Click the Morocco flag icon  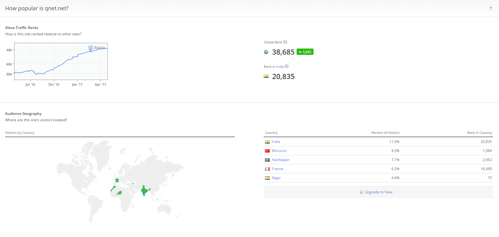pyautogui.click(x=267, y=151)
